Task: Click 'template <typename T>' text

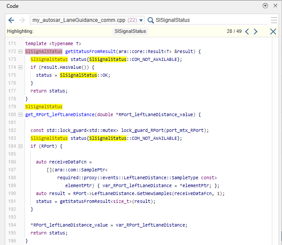Action: click(53, 44)
